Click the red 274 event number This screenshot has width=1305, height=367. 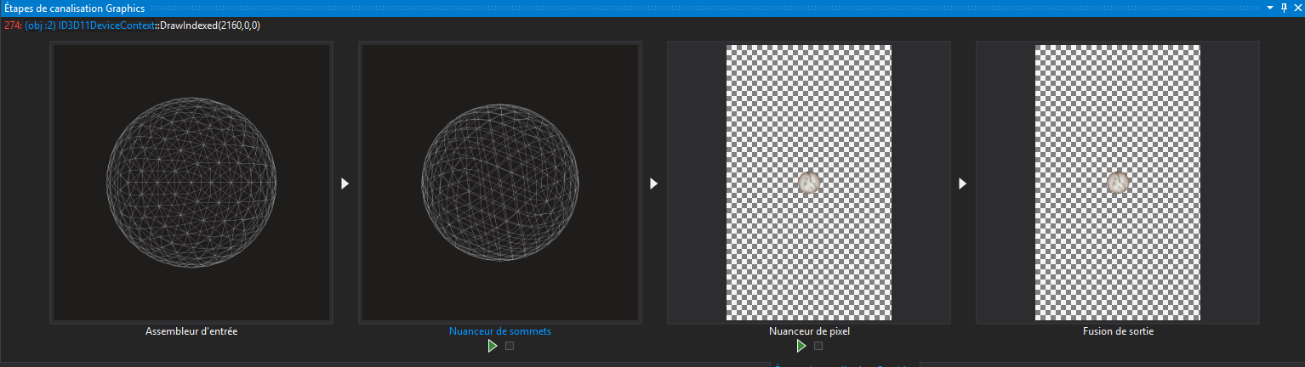point(12,25)
